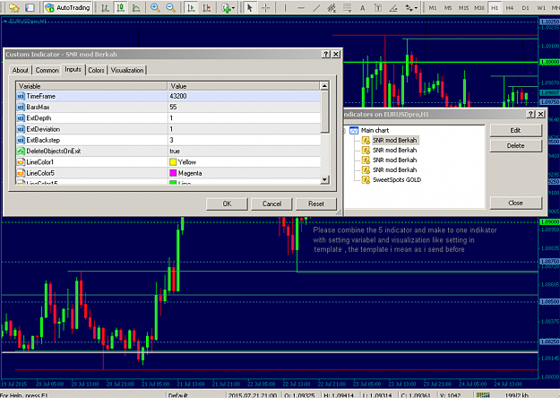This screenshot has width=560, height=398.
Task: Open the arrows objects dropdown
Action: (411, 7)
